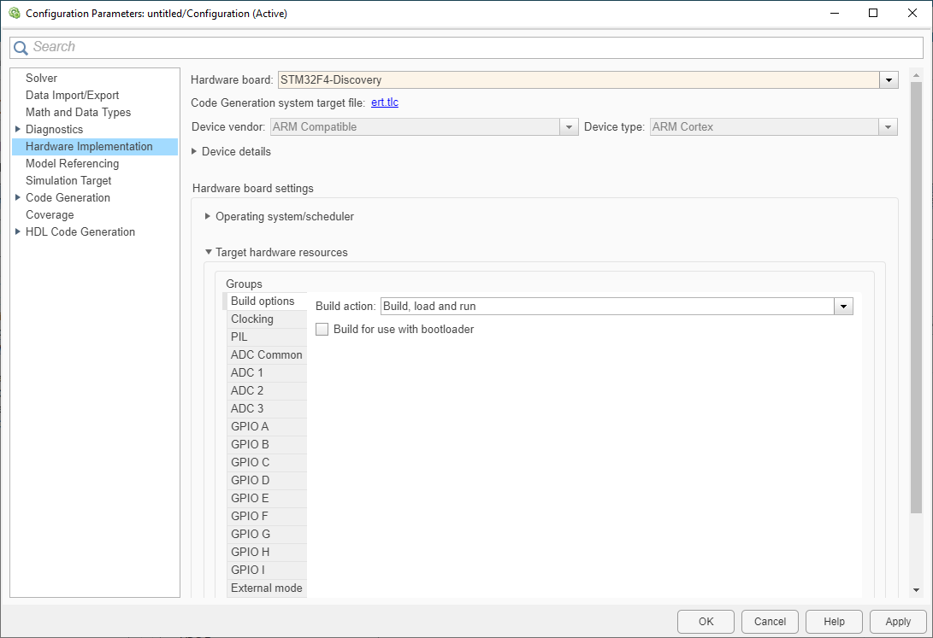Select the Solver pane
Viewport: 933px width, 638px height.
pyautogui.click(x=41, y=79)
